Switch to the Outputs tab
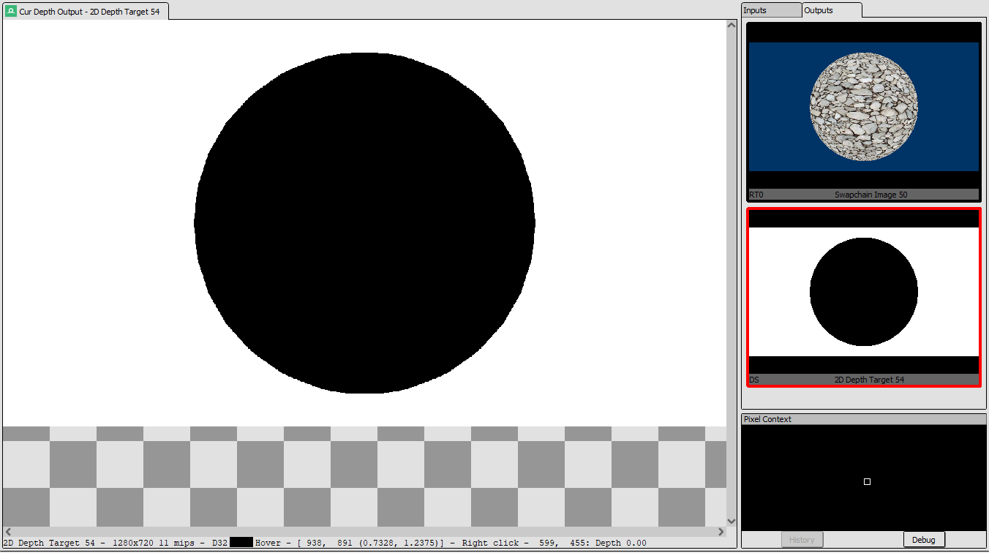This screenshot has height=553, width=989. (x=832, y=10)
